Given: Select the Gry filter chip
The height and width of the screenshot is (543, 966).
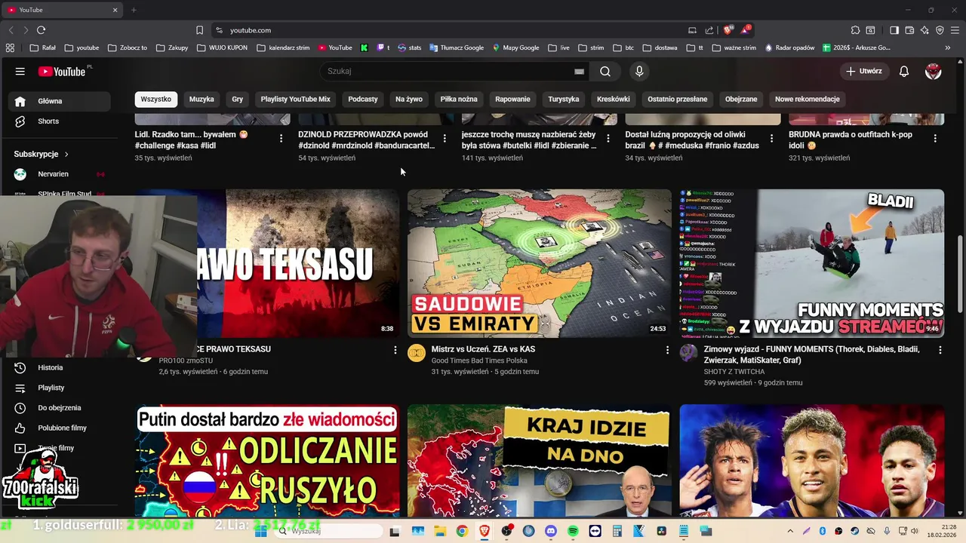Looking at the screenshot, I should [x=238, y=99].
